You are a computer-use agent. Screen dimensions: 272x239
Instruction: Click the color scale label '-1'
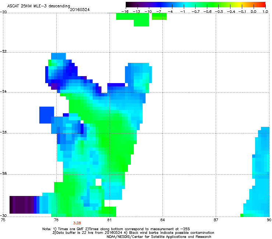(182, 12)
